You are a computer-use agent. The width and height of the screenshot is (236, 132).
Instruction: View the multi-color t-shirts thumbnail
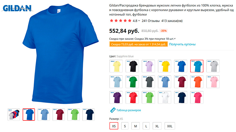point(14,115)
